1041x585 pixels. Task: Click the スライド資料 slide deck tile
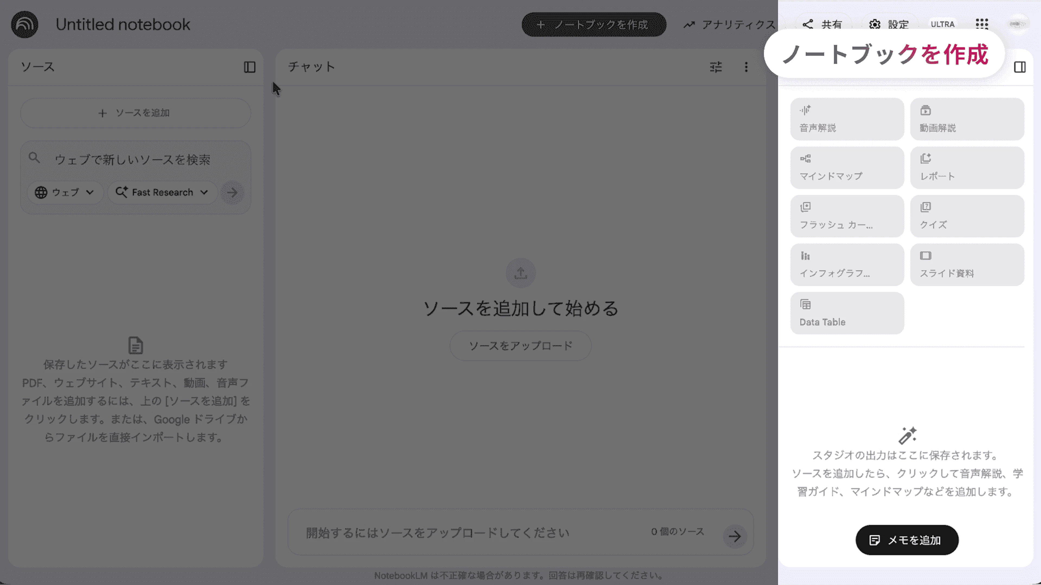[x=967, y=265]
